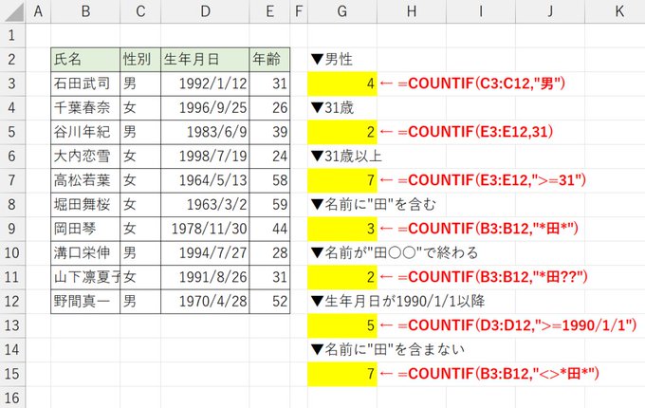Select column D header
Image resolution: width=645 pixels, height=408 pixels.
(205, 11)
